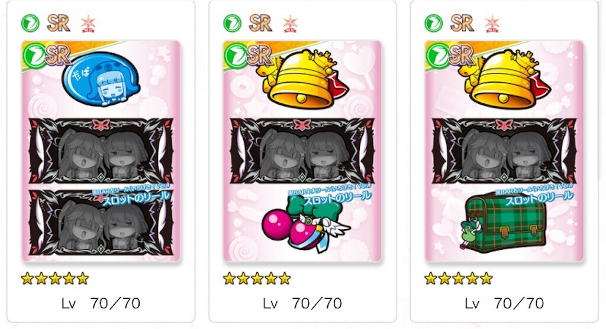This screenshot has width=606, height=329.
Task: Click the five-star rating under first card
Action: point(55,278)
